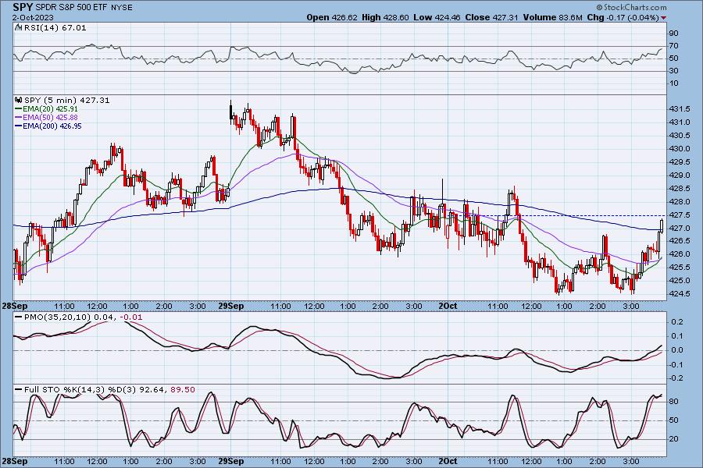
Task: Click the -0.1 level on the PMO axis
Action: 676,364
